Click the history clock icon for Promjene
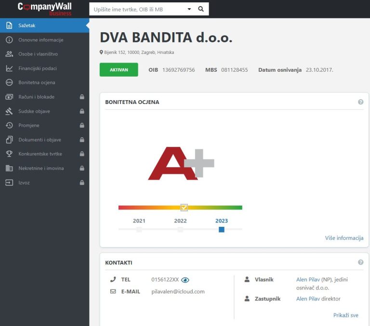 tap(9, 125)
